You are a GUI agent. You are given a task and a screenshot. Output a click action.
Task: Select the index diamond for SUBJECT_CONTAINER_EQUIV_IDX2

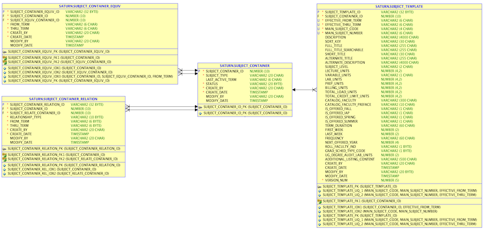point(4,72)
